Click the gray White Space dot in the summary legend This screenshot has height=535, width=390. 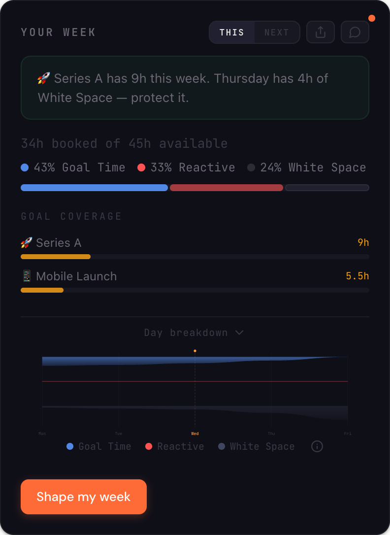tap(252, 167)
